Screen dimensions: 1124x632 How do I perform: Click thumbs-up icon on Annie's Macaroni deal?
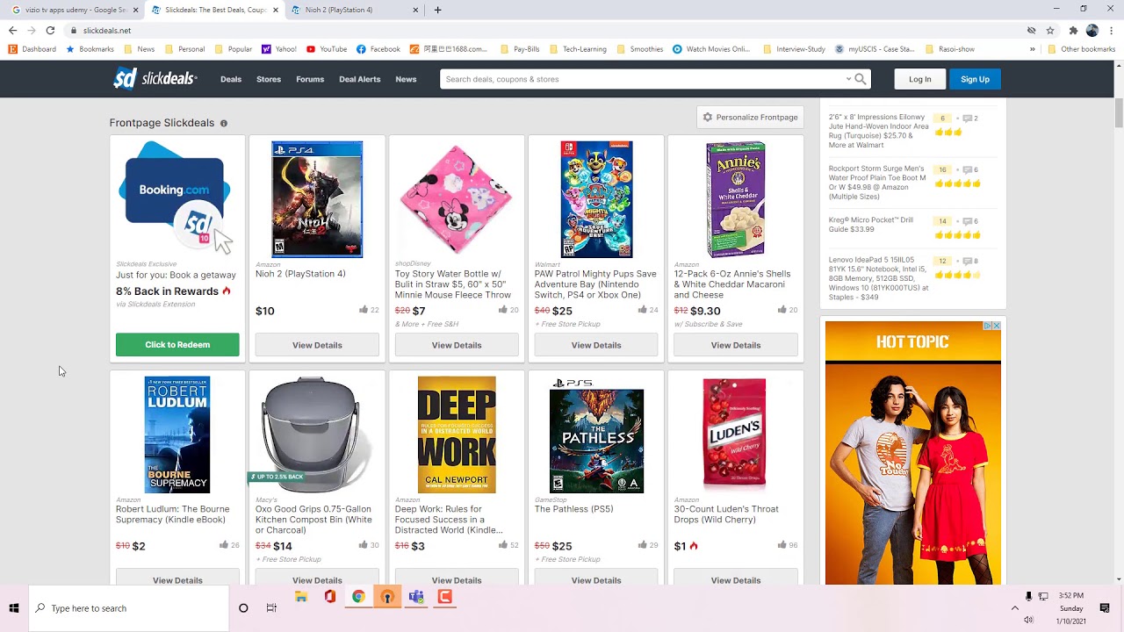pyautogui.click(x=782, y=310)
